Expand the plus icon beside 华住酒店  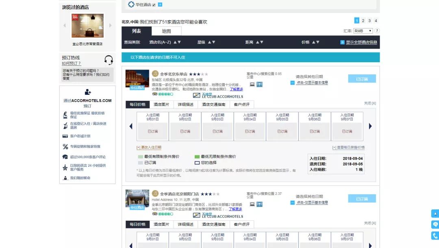point(160,4)
